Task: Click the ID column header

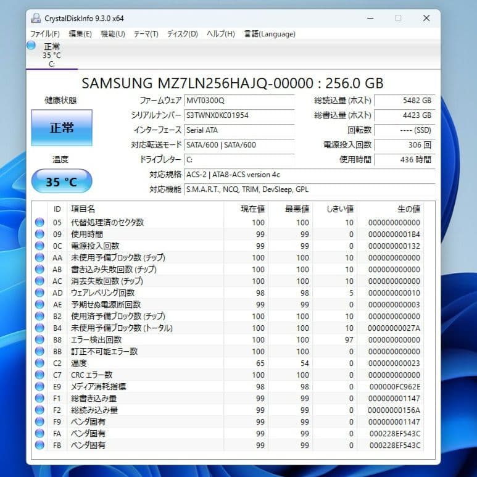Action: (57, 209)
